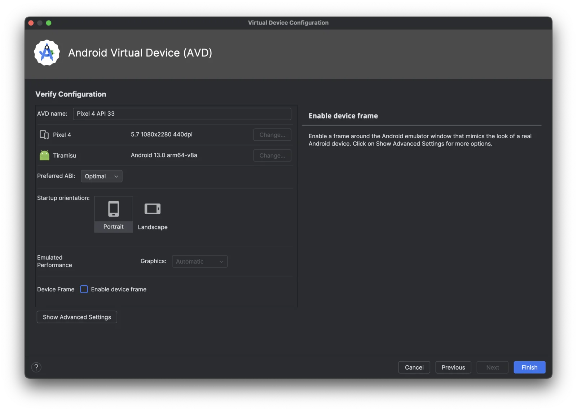Show Advanced Settings

point(77,317)
